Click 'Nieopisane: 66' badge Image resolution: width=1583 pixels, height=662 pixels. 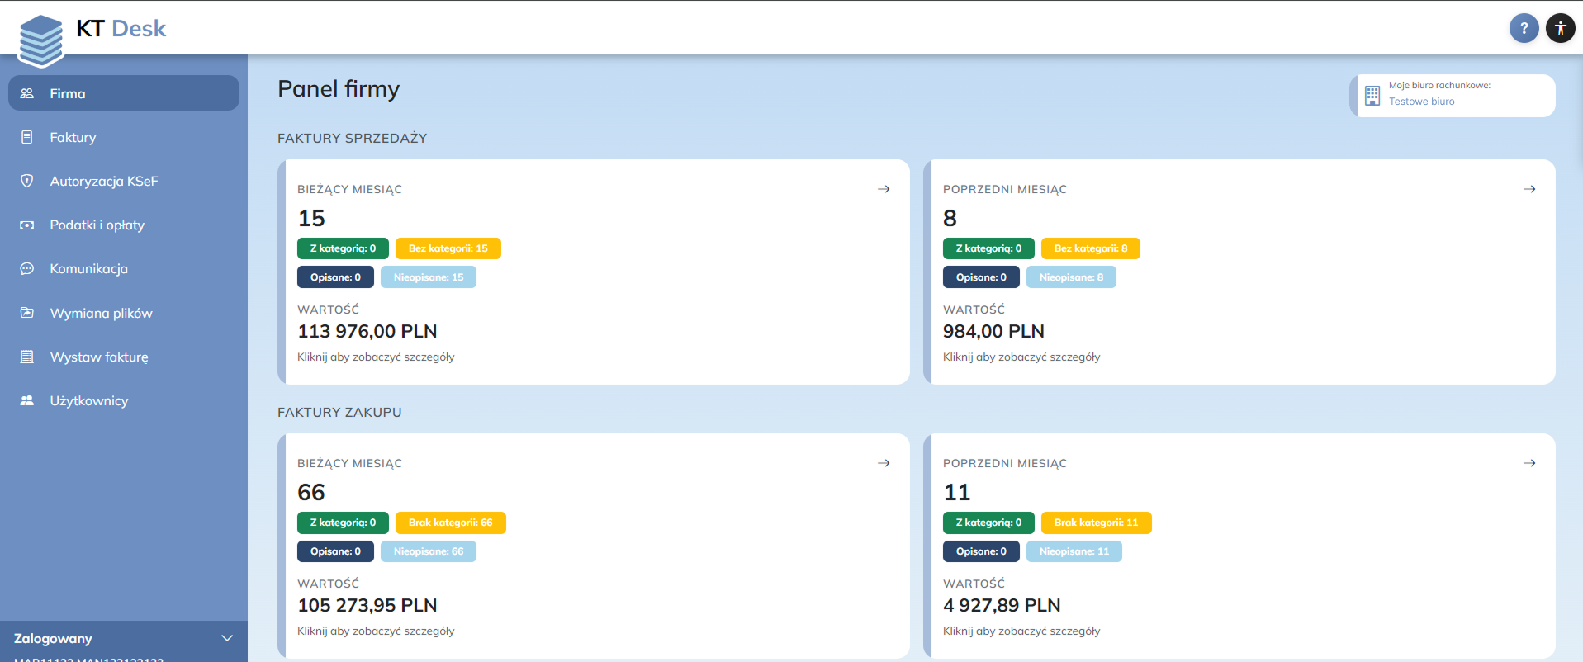tap(429, 551)
